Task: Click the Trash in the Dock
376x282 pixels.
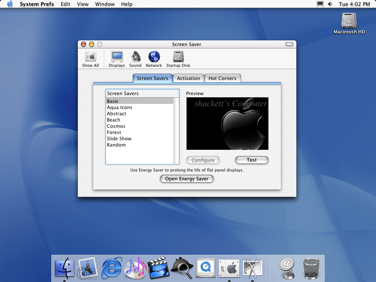Action: [311, 268]
